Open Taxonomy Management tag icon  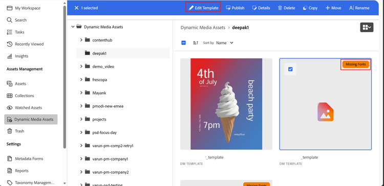coord(9,182)
